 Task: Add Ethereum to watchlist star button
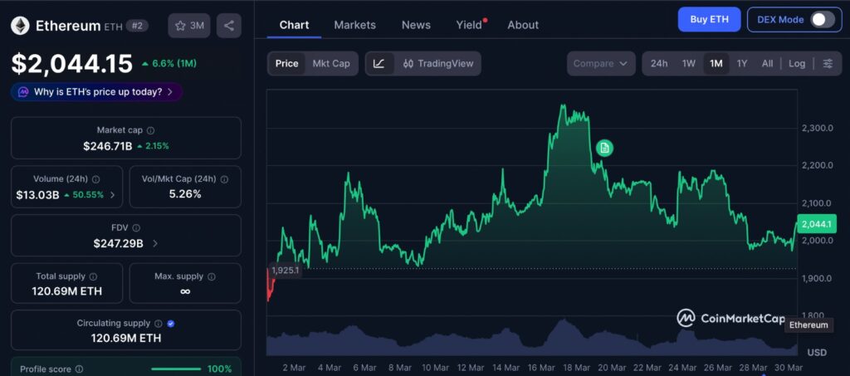pyautogui.click(x=189, y=26)
